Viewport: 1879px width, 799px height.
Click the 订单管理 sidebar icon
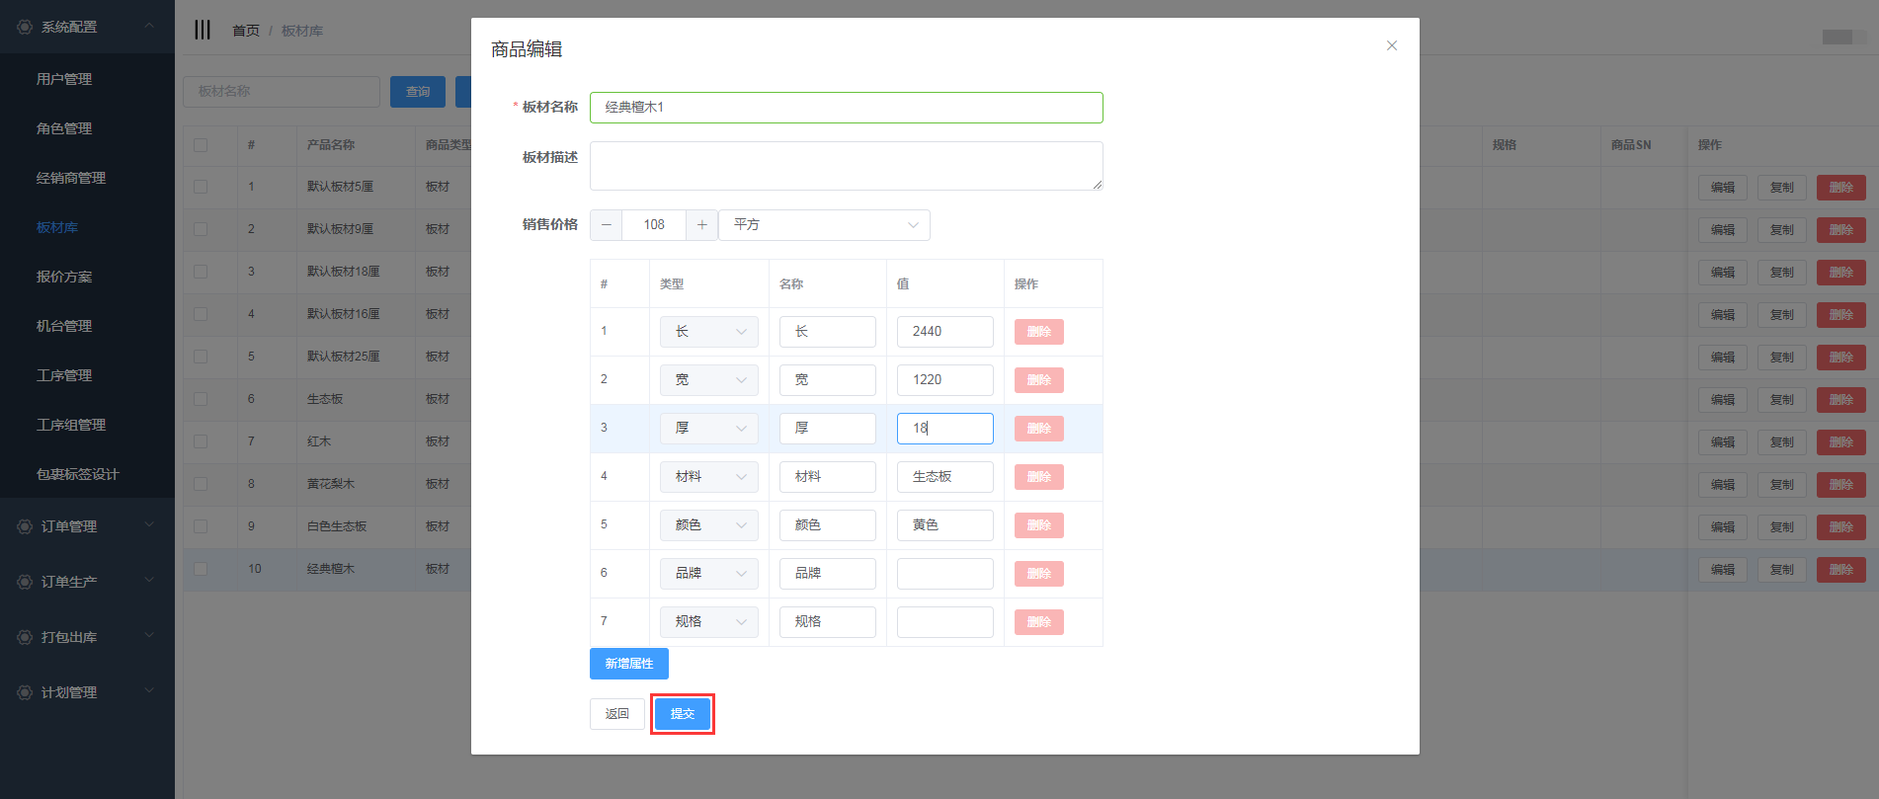(x=25, y=526)
